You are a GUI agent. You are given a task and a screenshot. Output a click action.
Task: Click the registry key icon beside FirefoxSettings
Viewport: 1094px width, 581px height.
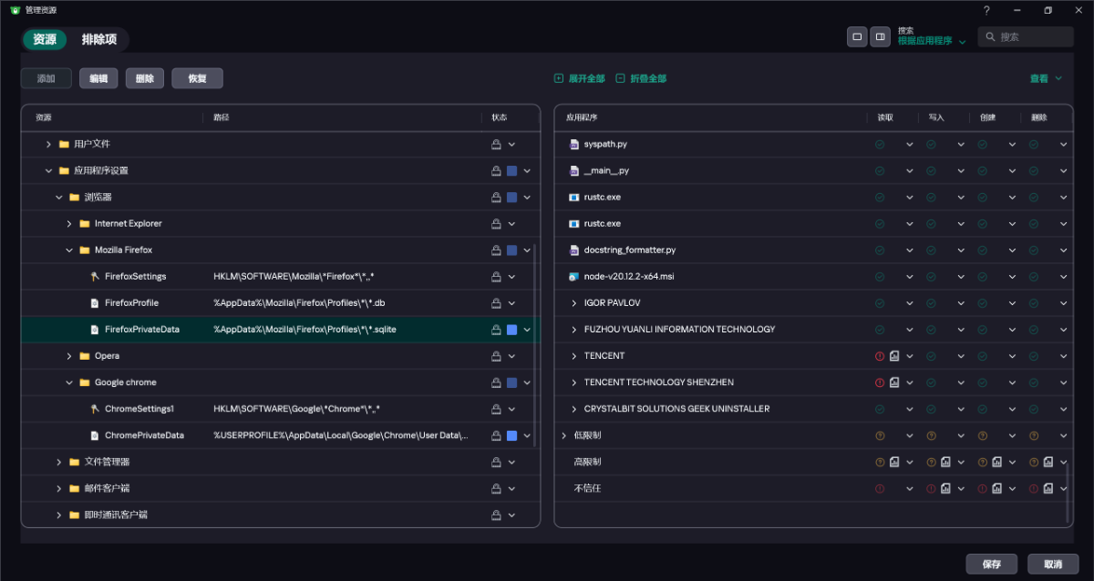click(x=95, y=277)
